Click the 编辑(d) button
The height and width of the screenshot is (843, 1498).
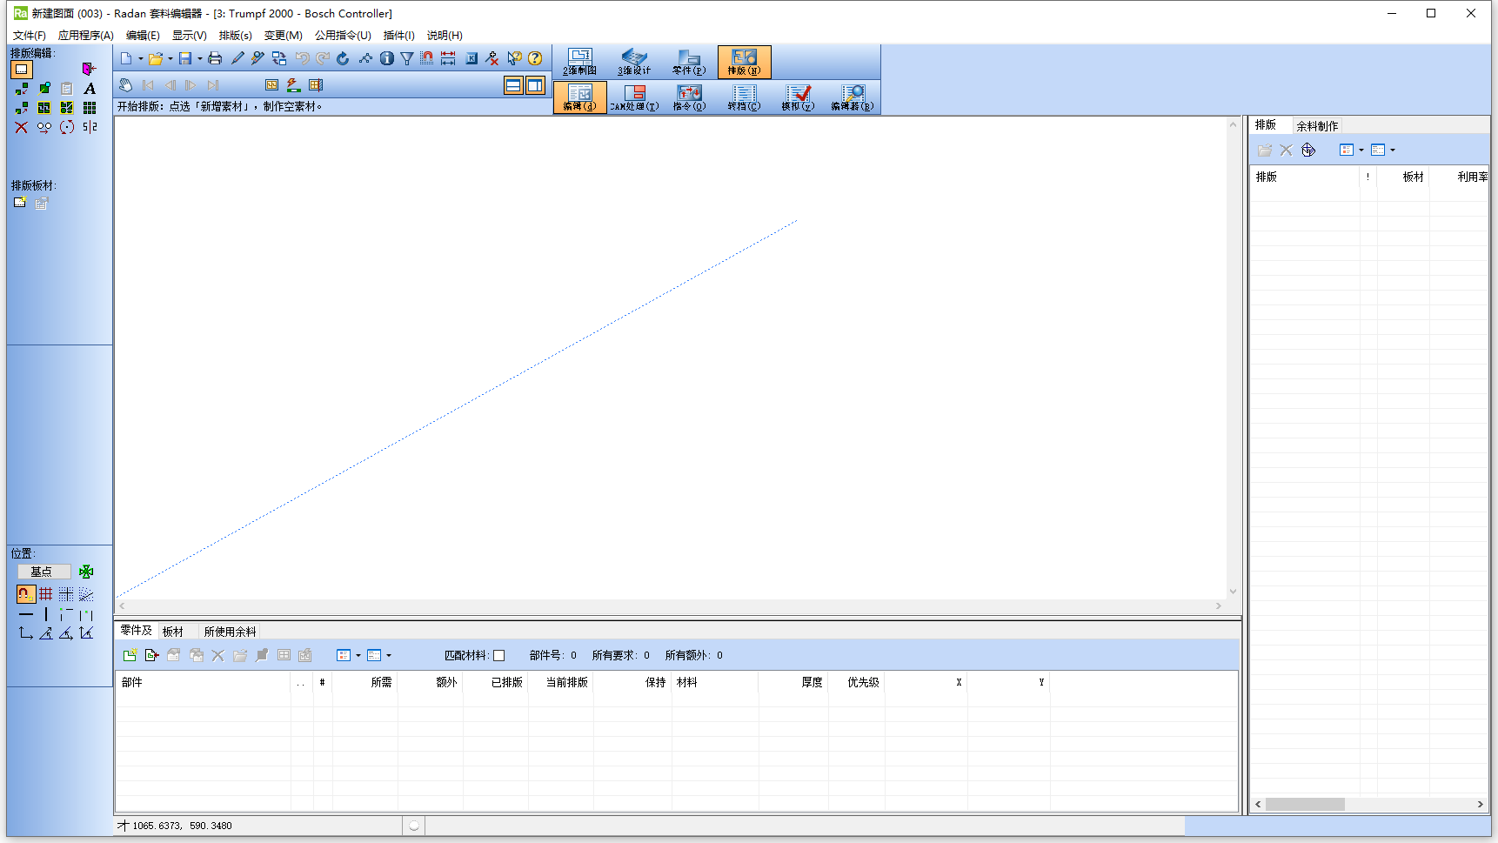coord(579,97)
